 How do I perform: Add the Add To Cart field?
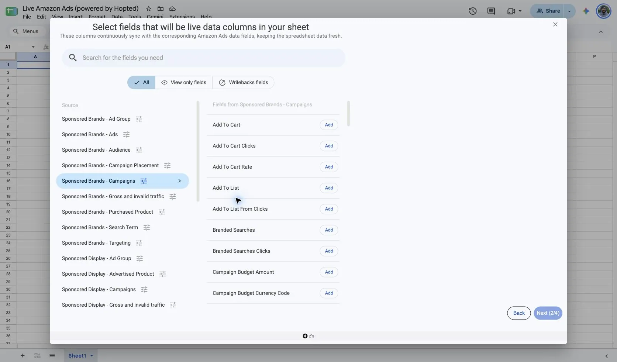point(329,125)
